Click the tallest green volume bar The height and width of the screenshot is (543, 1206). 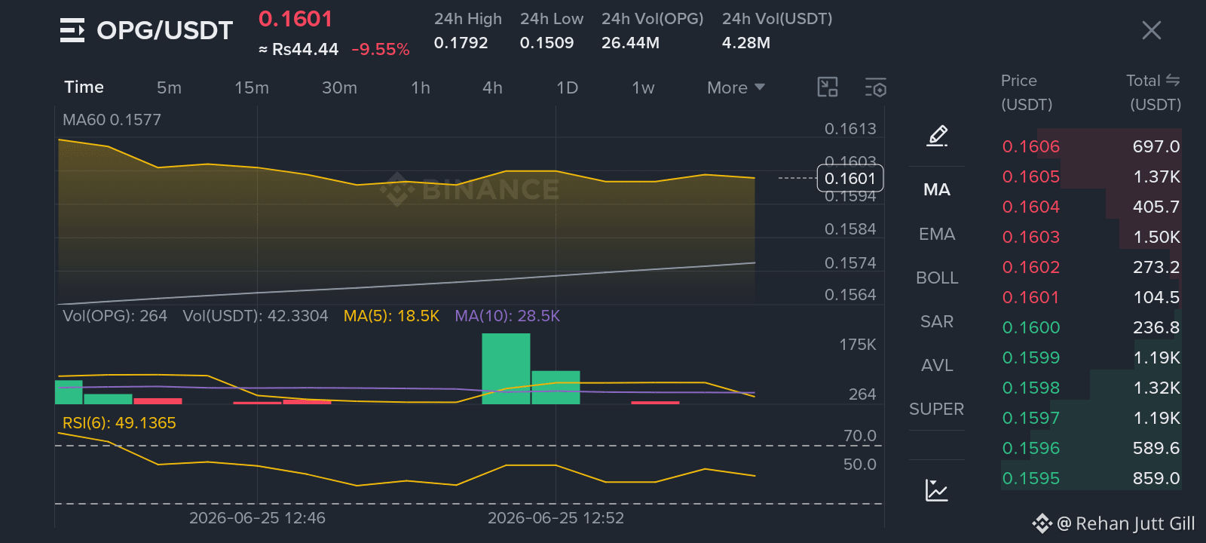coord(506,369)
